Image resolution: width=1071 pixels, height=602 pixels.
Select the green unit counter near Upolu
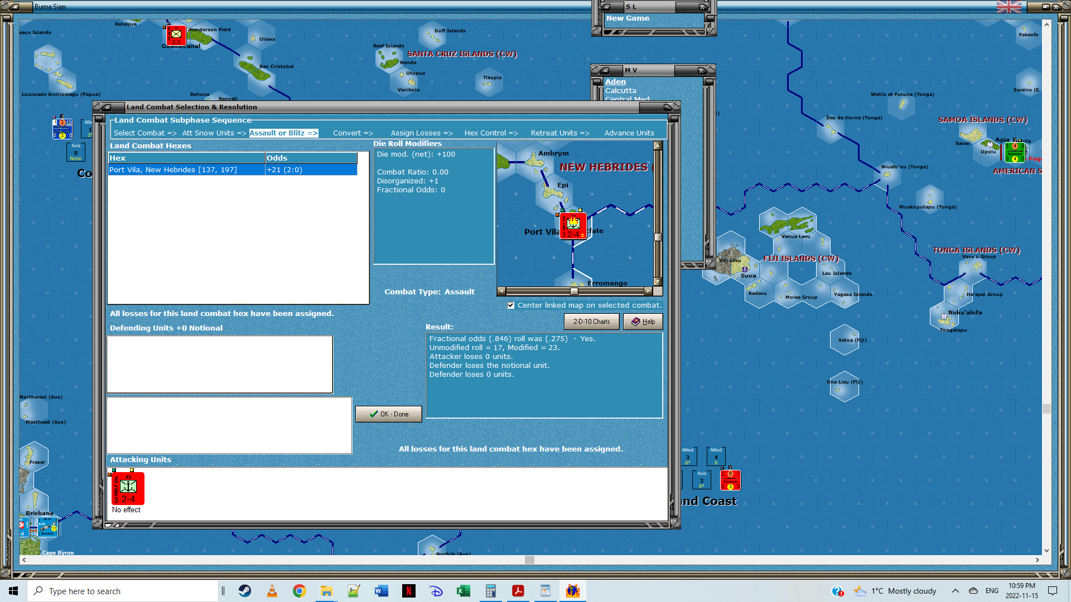[x=1015, y=152]
